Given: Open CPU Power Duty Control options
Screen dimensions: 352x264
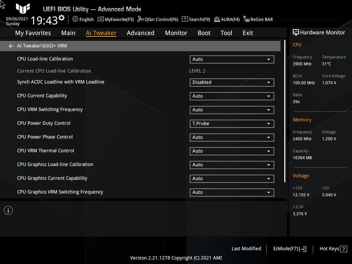Looking at the screenshot, I should click(232, 123).
